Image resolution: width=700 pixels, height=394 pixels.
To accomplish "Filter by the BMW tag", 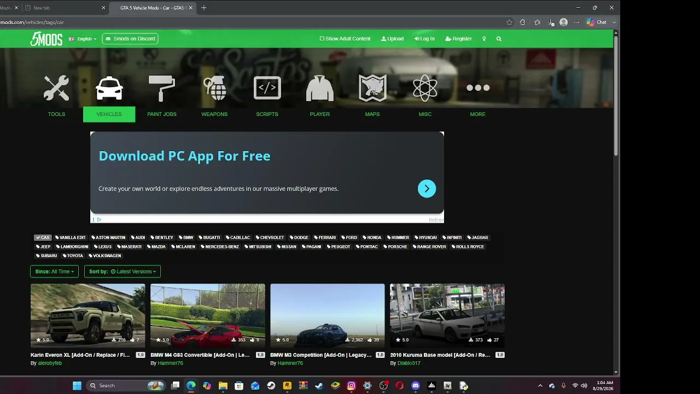I will coord(186,237).
